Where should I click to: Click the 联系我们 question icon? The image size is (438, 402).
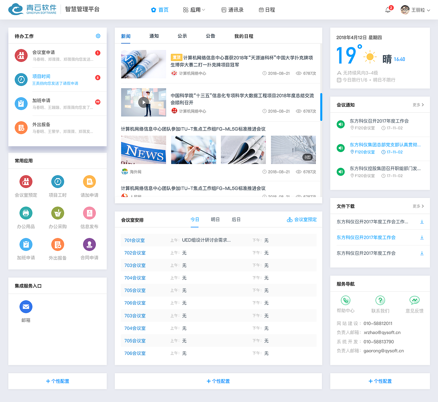(380, 300)
